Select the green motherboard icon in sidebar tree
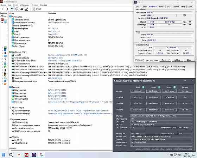The height and width of the screenshot is (158, 197). [5, 48]
